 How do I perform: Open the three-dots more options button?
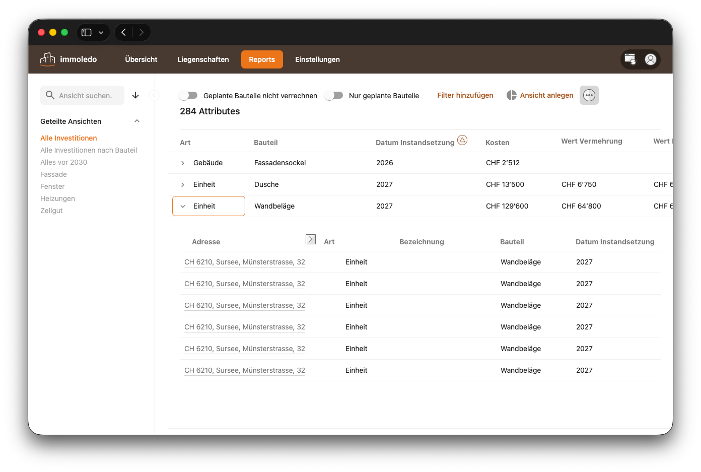coord(589,95)
